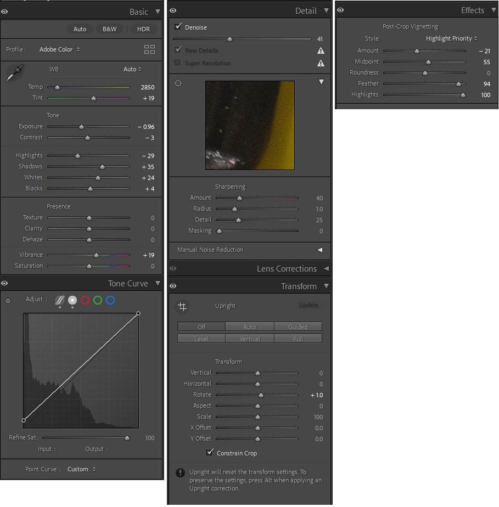Click the Exposure value field
This screenshot has width=499, height=507.
(x=146, y=127)
